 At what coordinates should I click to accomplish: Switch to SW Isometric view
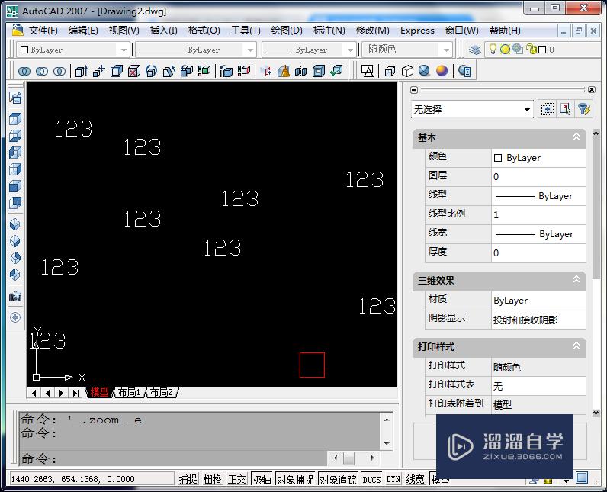pyautogui.click(x=15, y=224)
